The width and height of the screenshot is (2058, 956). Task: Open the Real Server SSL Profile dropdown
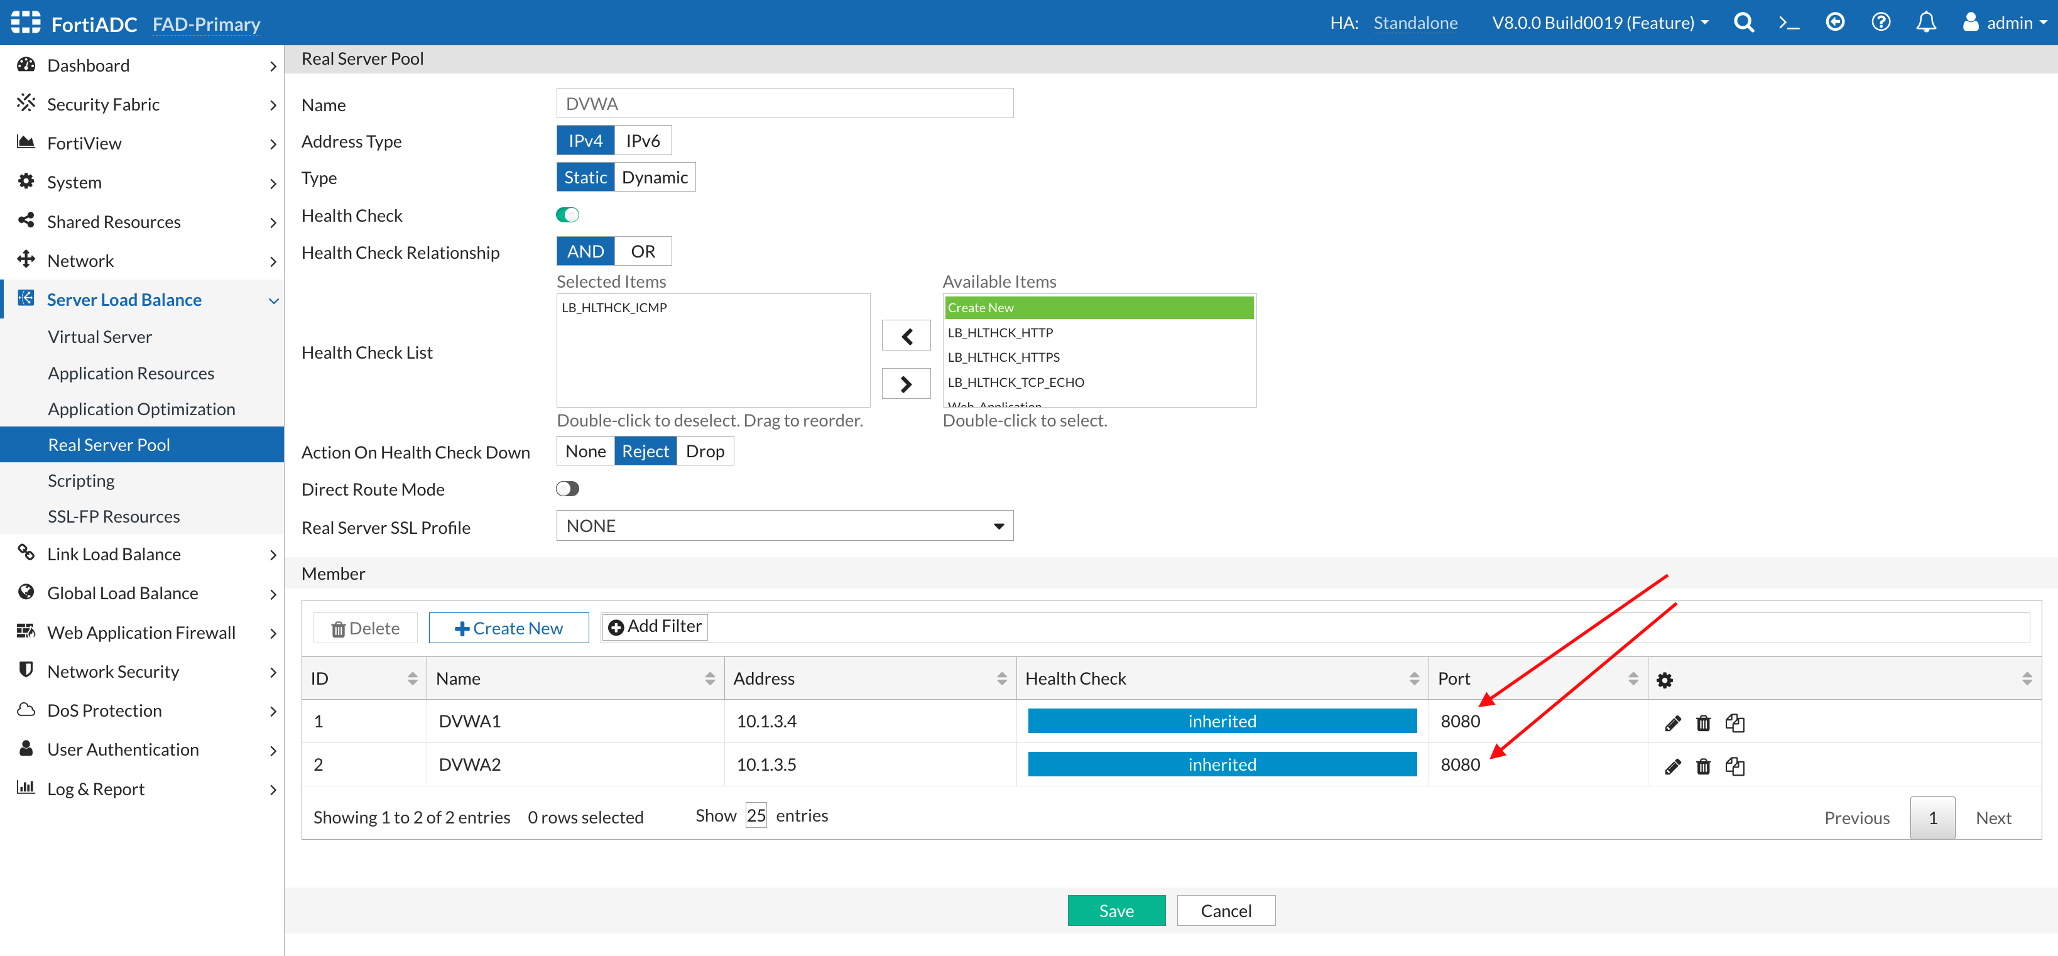pyautogui.click(x=785, y=526)
